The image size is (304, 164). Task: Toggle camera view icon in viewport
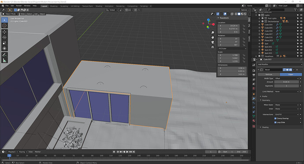coord(213,42)
